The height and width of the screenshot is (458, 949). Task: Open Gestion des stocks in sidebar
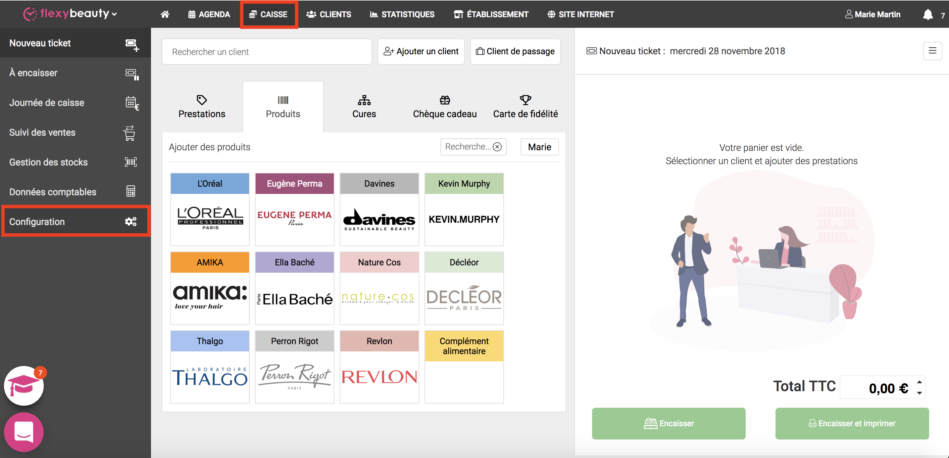click(75, 162)
